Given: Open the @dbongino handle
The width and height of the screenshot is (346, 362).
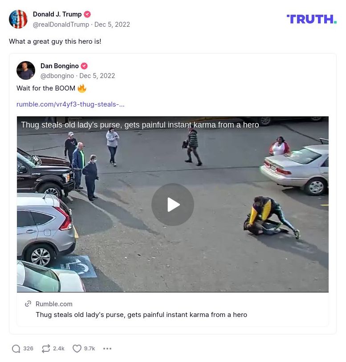Looking at the screenshot, I should point(57,76).
